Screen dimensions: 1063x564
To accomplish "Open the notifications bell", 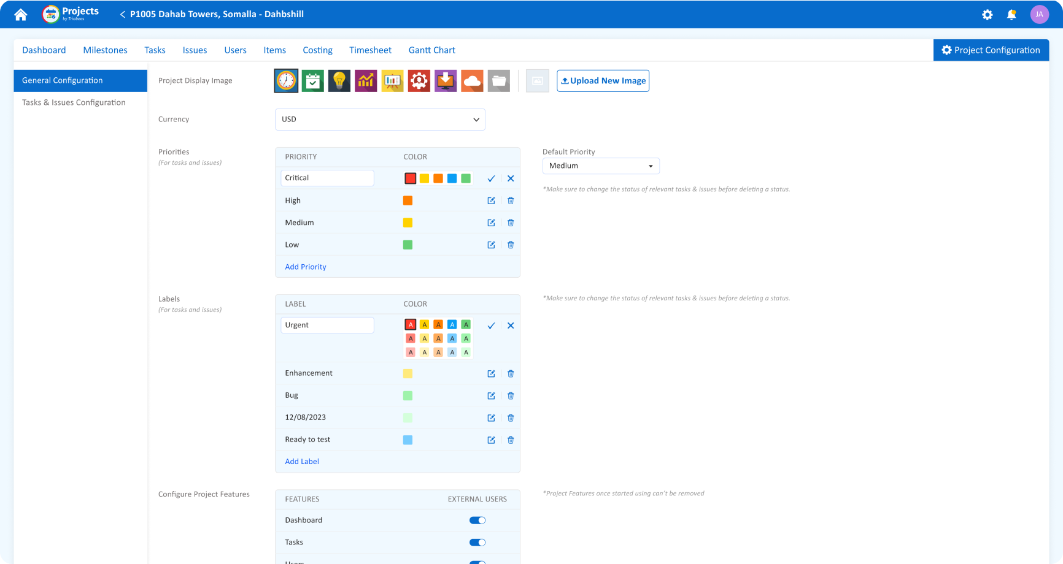I will click(x=1011, y=14).
